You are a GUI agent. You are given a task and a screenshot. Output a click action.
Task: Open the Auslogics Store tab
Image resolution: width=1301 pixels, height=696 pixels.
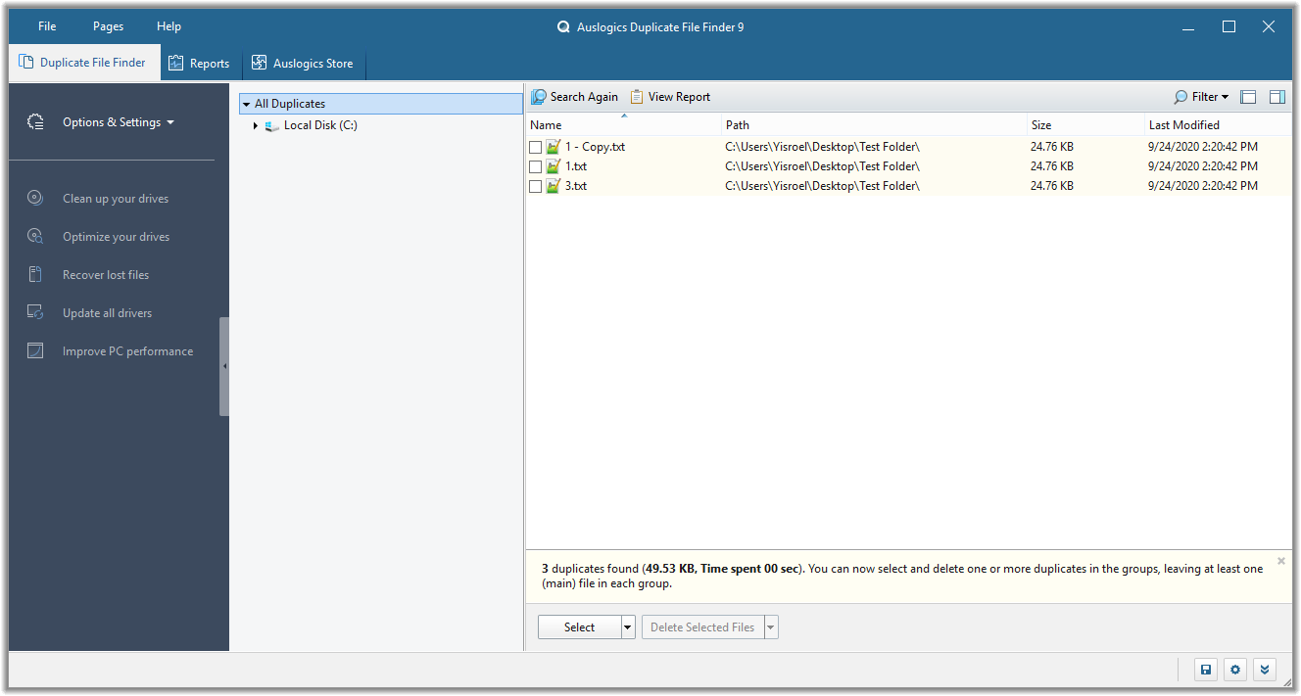303,64
